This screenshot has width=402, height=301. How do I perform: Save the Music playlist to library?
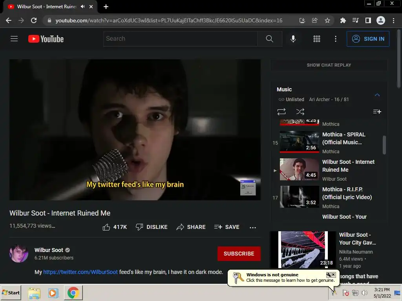(377, 112)
